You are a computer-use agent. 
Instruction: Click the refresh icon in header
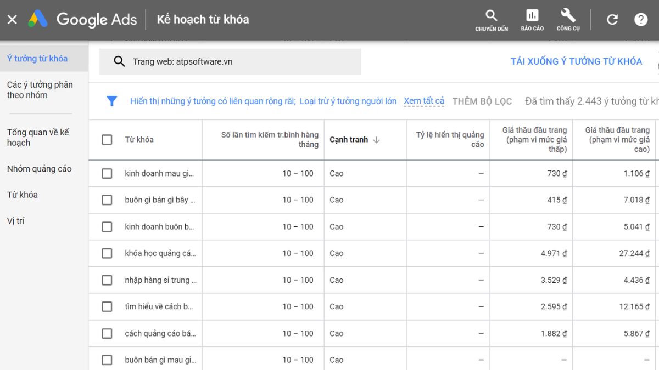point(612,20)
